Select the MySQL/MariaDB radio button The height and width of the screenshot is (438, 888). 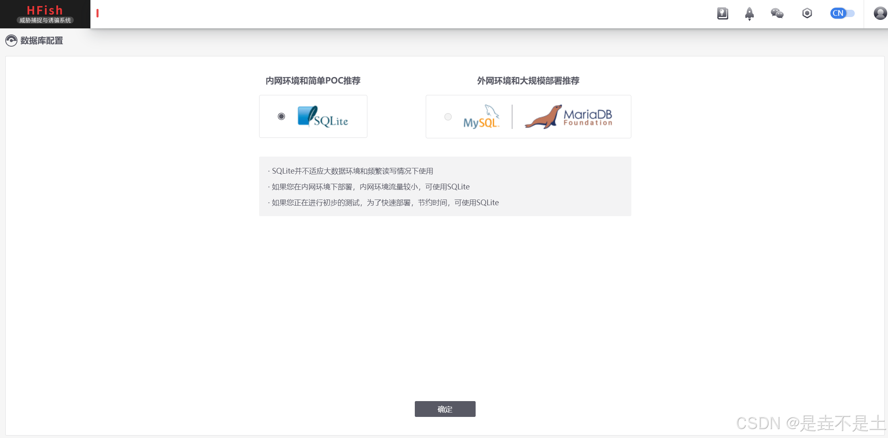tap(448, 117)
